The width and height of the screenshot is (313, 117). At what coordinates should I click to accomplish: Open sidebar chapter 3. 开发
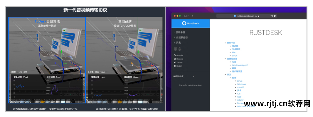point(177,43)
